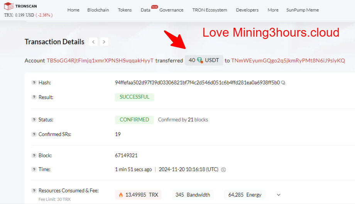This screenshot has height=204, width=355.
Task: Click the help icon beside Time
Action: click(34, 169)
